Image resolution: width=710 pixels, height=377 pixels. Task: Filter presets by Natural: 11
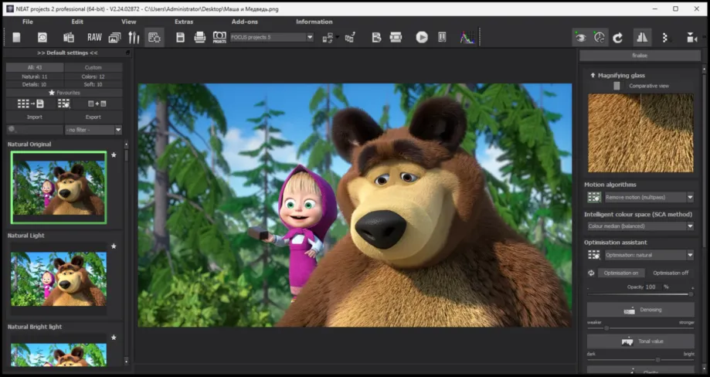[x=35, y=76]
